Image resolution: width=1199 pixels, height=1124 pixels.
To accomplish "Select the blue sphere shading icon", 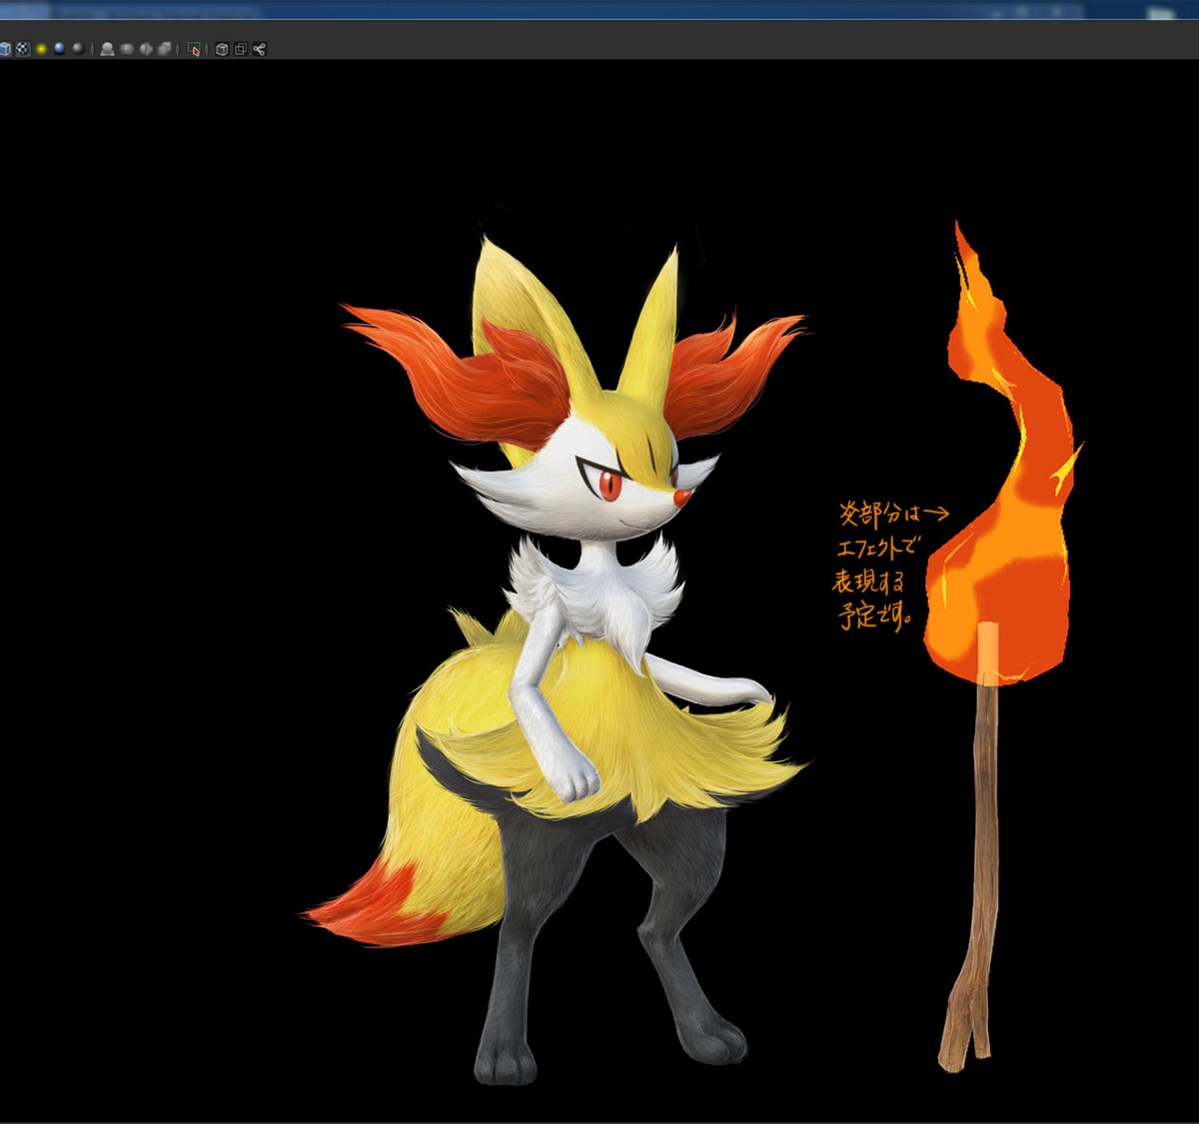I will [x=59, y=48].
